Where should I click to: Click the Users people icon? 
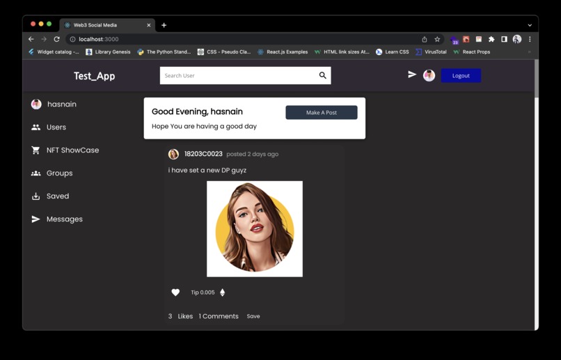point(35,127)
